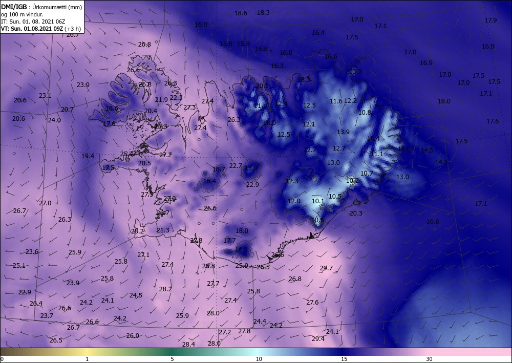Click the 20.4 value on the map
This screenshot has width=512, height=363.
[x=151, y=111]
